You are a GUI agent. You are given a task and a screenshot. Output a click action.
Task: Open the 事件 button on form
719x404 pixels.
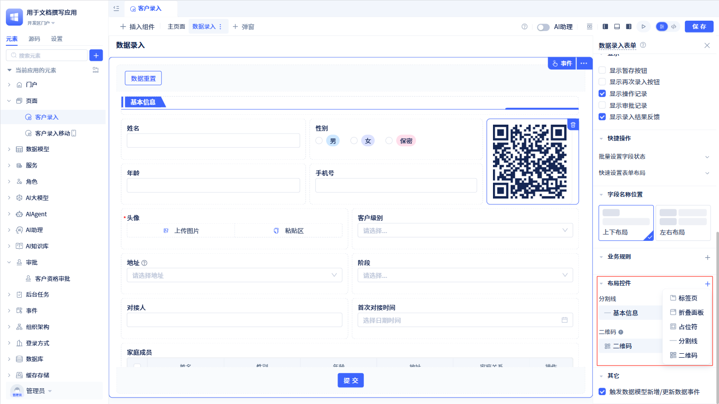click(562, 63)
